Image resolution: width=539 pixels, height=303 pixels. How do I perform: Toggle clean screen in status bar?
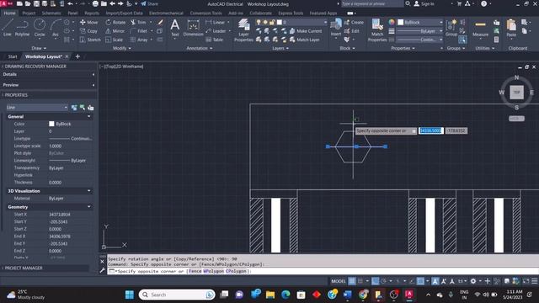pos(526,281)
